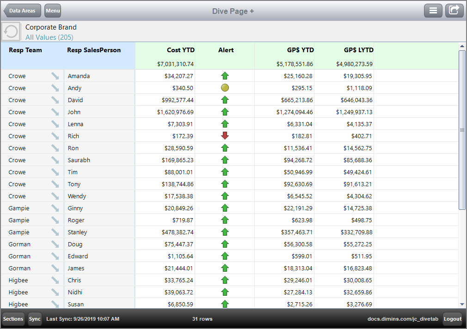Click the green up alert arrow in David's row
Screen dimensions: 467x329
coord(225,99)
